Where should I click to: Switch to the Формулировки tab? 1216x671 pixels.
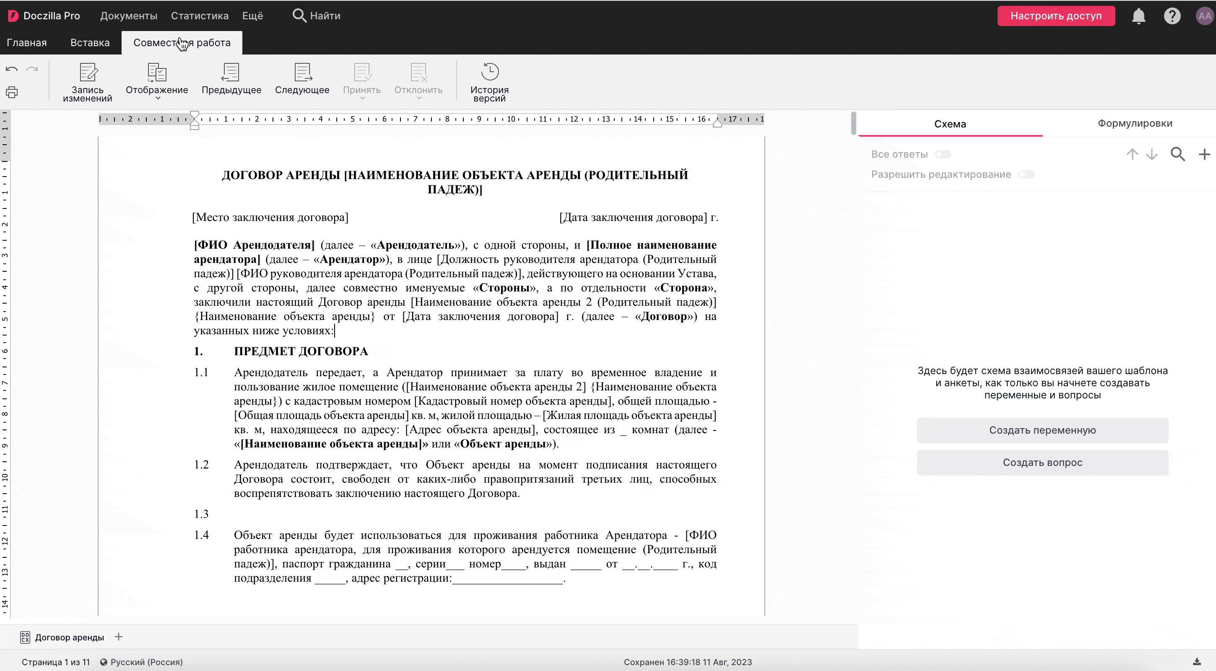click(1134, 123)
